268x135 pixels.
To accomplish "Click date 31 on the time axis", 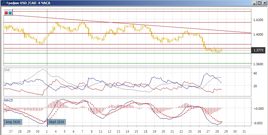I will [244, 131].
